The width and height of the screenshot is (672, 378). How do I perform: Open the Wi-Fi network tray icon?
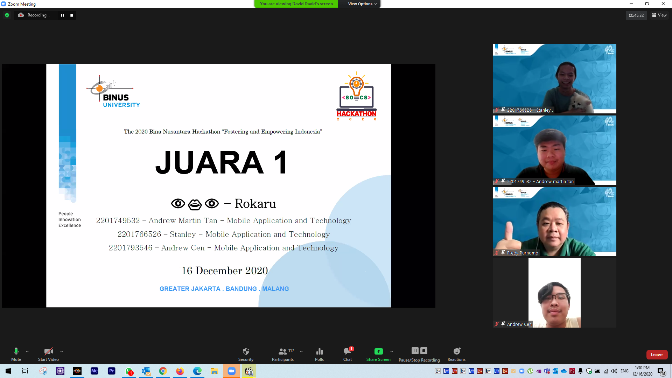[x=606, y=371]
